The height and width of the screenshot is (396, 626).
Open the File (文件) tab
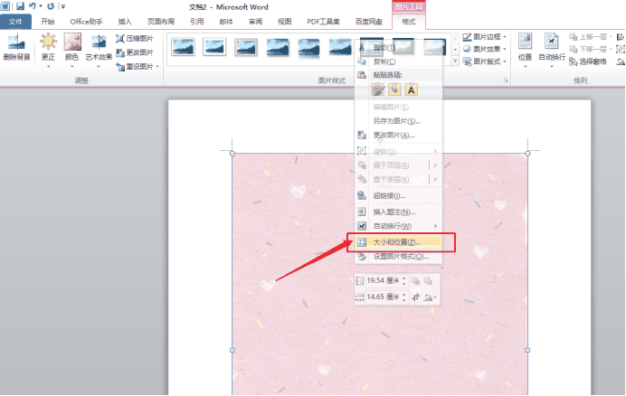(x=15, y=21)
